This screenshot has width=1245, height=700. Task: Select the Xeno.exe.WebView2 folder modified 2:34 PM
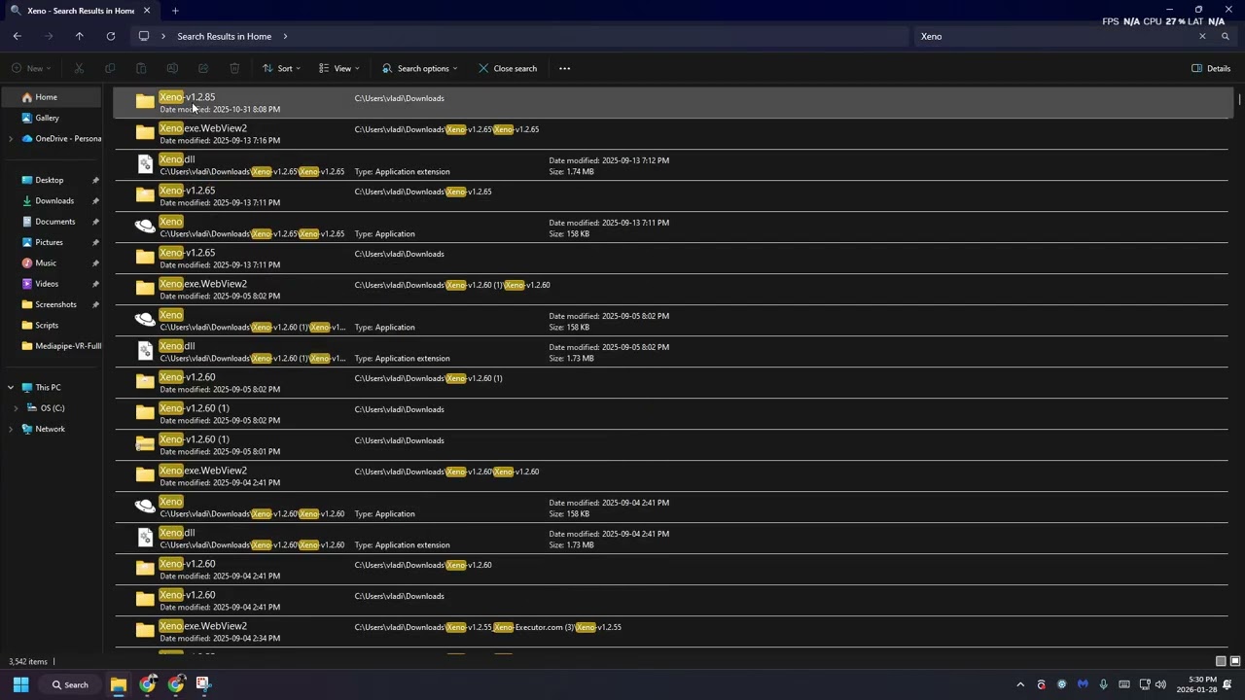tap(671, 632)
